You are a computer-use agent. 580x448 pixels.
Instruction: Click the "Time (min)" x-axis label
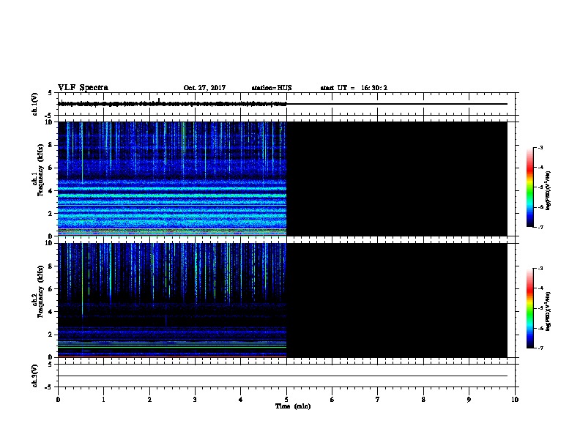(293, 406)
